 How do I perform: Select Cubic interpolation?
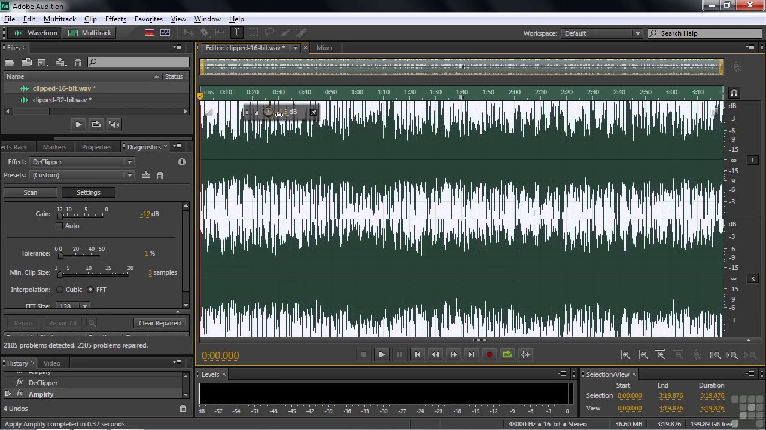click(x=60, y=290)
